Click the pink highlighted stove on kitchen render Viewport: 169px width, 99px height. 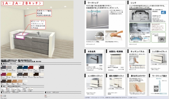pos(22,36)
